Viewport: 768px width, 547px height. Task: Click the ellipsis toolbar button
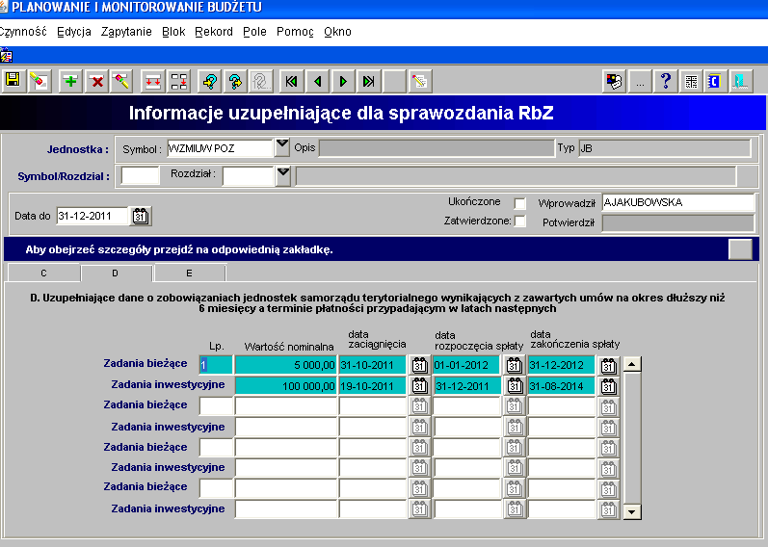coord(640,81)
